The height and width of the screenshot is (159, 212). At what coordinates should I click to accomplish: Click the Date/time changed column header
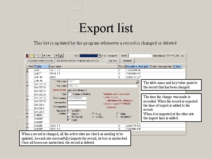click(138, 66)
